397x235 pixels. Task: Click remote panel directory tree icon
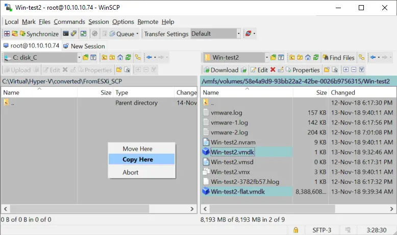pos(362,58)
